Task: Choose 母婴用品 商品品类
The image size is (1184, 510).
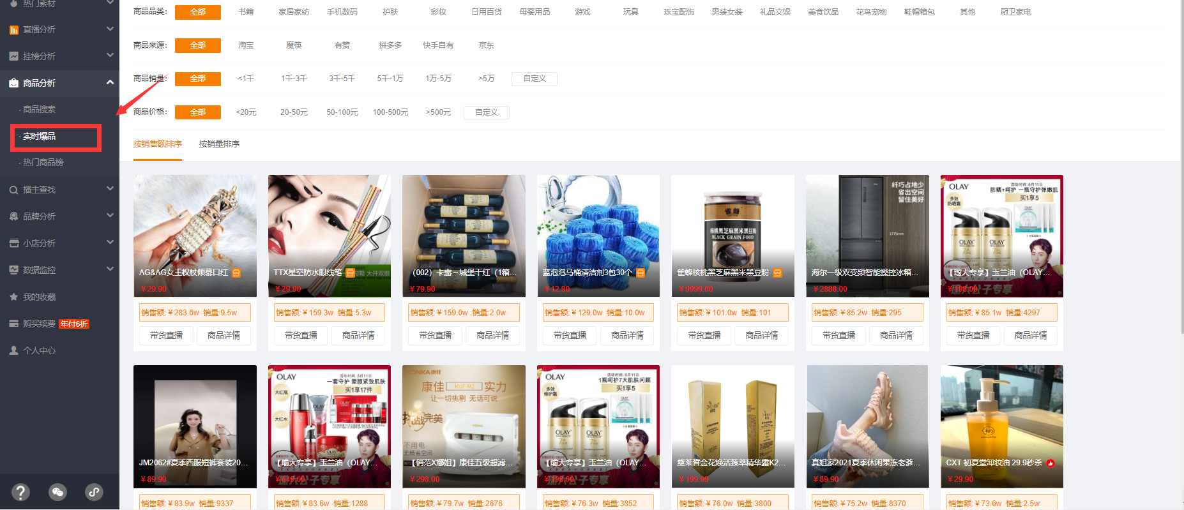Action: (x=535, y=12)
